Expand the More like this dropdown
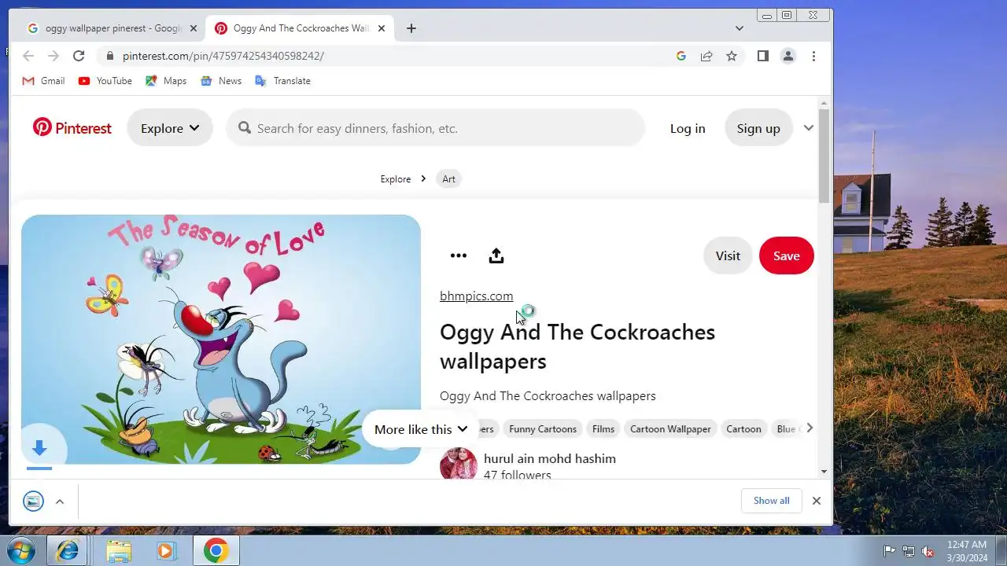1007x566 pixels. [420, 429]
